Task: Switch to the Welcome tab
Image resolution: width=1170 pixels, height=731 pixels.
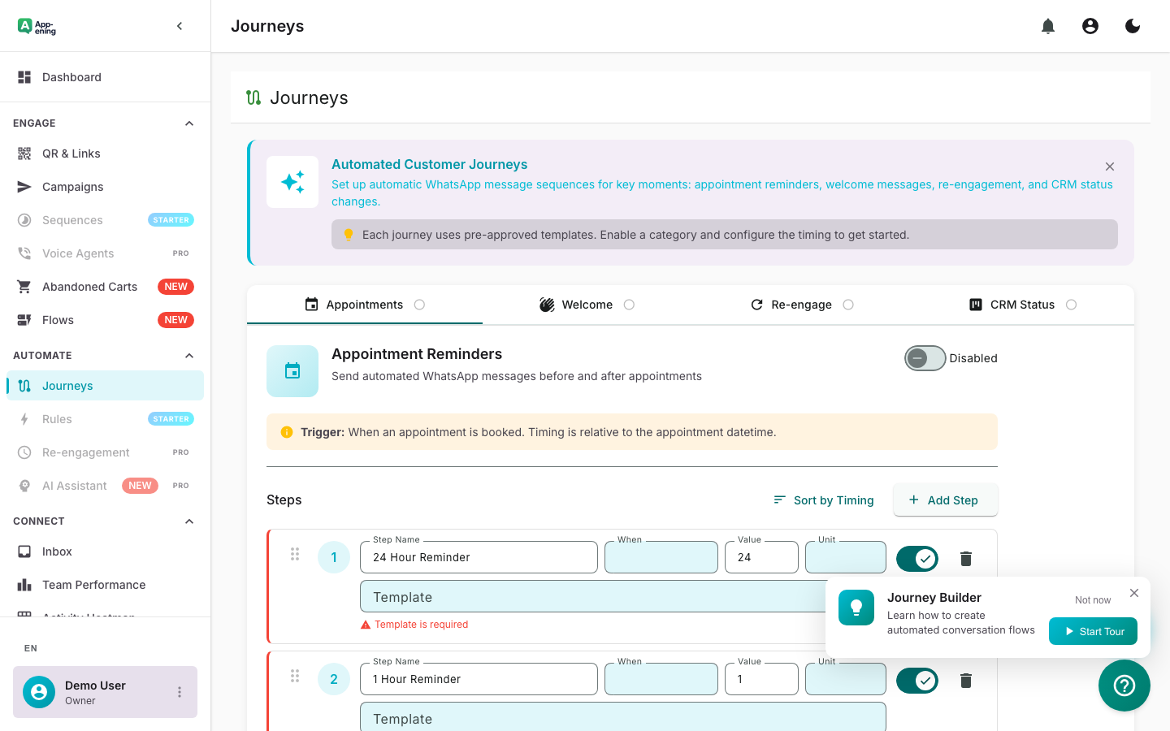Action: point(587,304)
